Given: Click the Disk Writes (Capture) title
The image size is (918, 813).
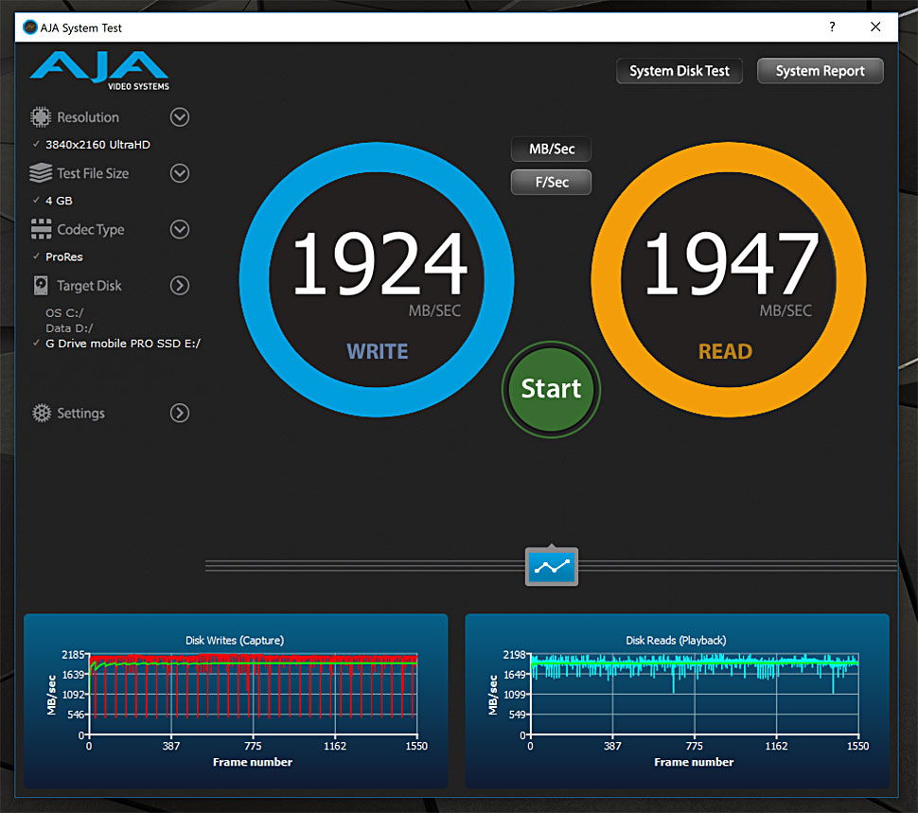Looking at the screenshot, I should (x=235, y=641).
